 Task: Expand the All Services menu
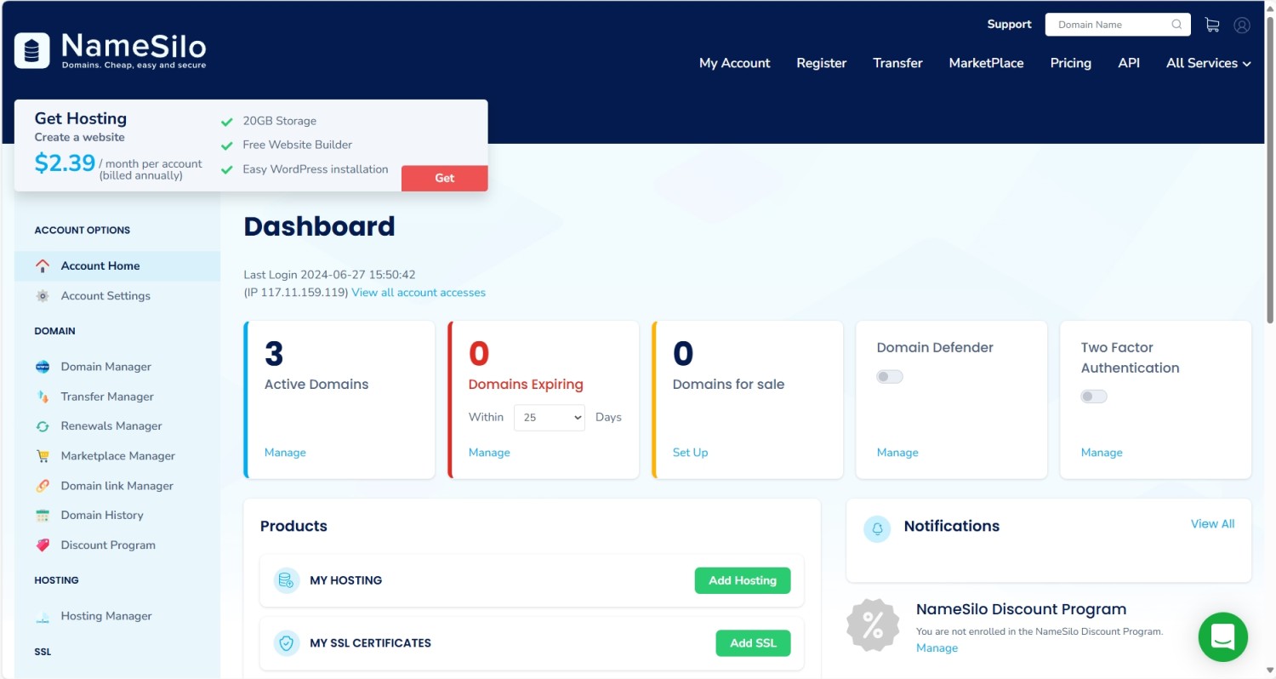click(x=1209, y=63)
